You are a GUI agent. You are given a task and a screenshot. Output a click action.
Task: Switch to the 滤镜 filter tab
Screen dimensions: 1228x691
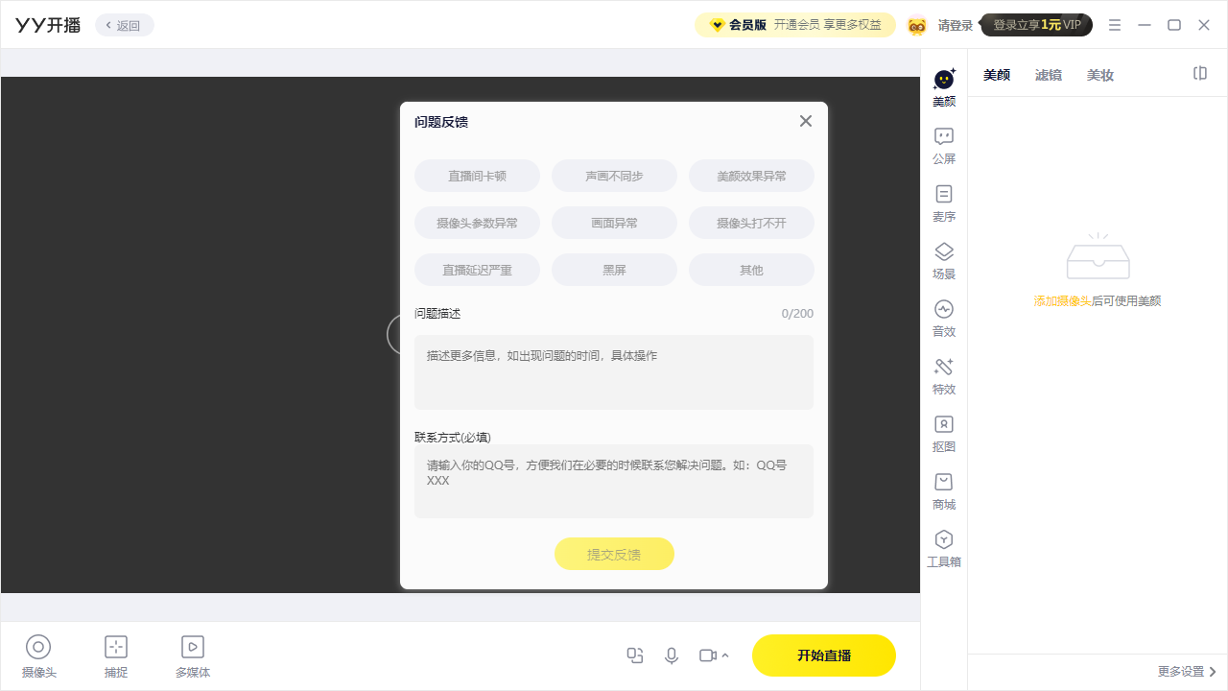1048,75
